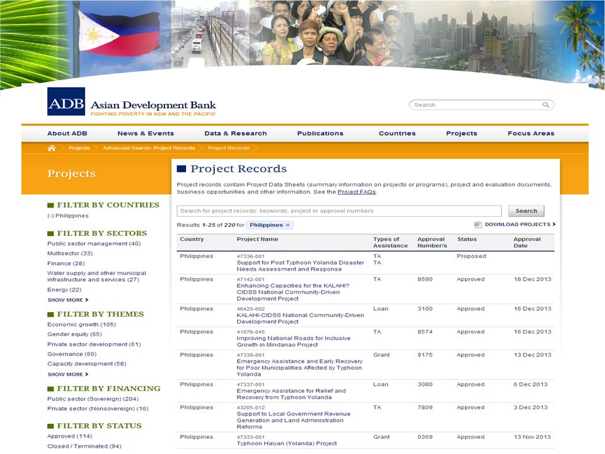Filter by Private sector (Nonsovereign) (16)
The image size is (605, 454).
click(x=98, y=409)
